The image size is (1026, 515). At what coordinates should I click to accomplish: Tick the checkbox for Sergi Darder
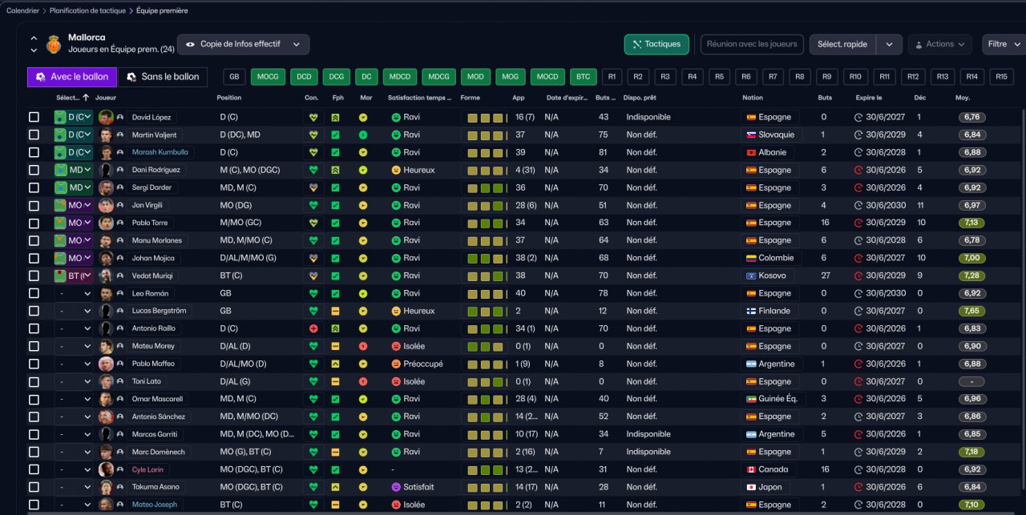34,187
